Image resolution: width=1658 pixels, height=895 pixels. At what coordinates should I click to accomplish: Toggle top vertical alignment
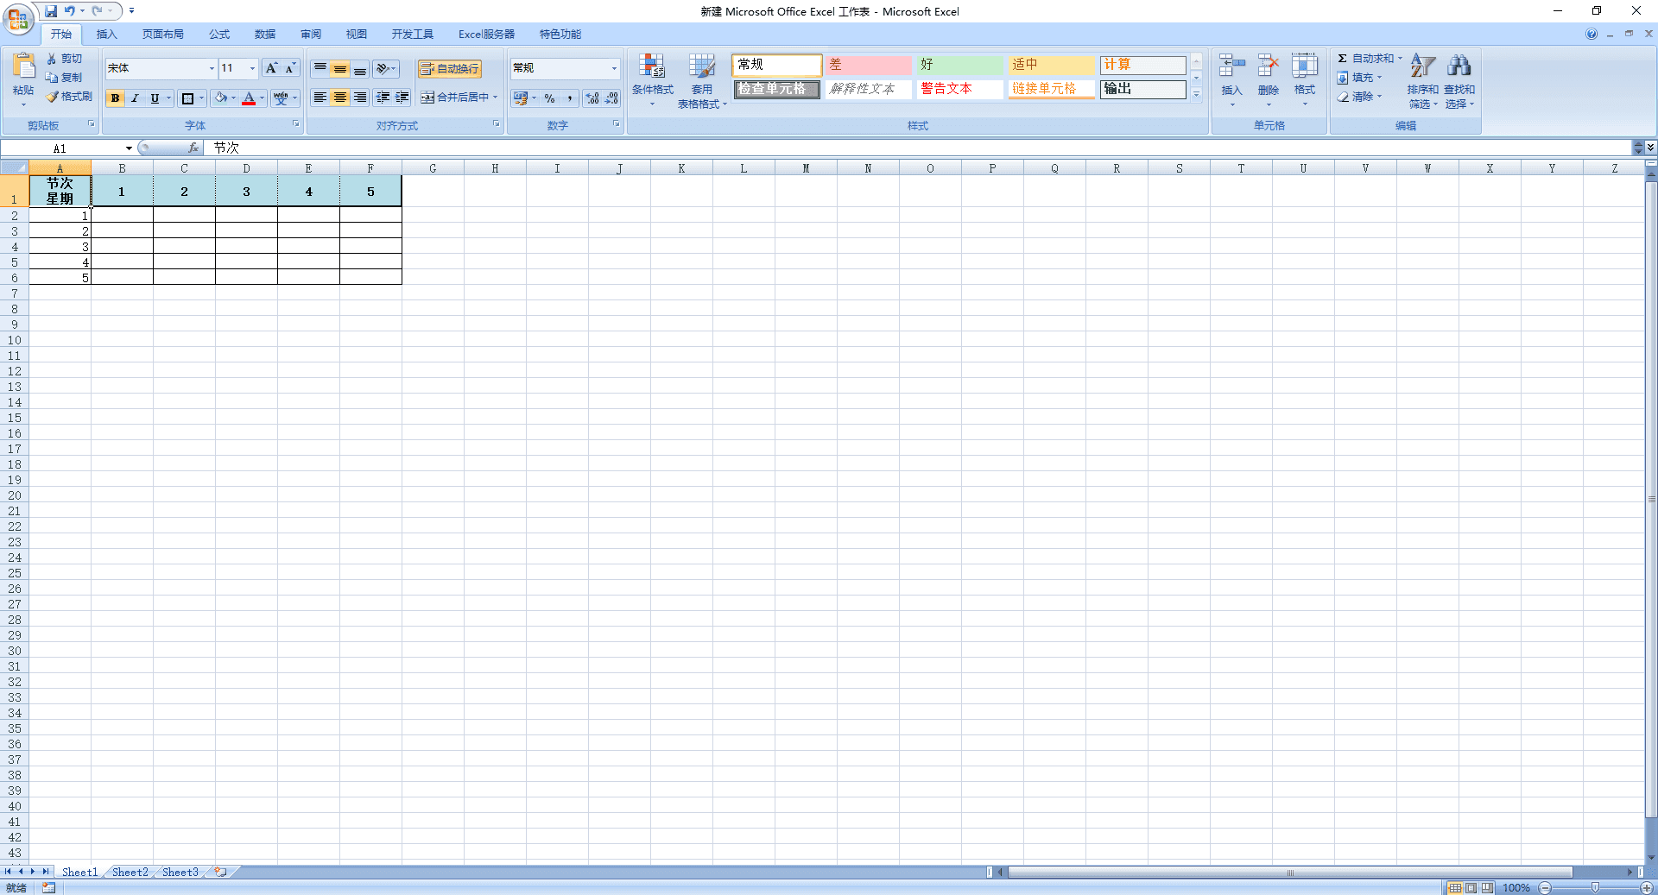(x=320, y=68)
